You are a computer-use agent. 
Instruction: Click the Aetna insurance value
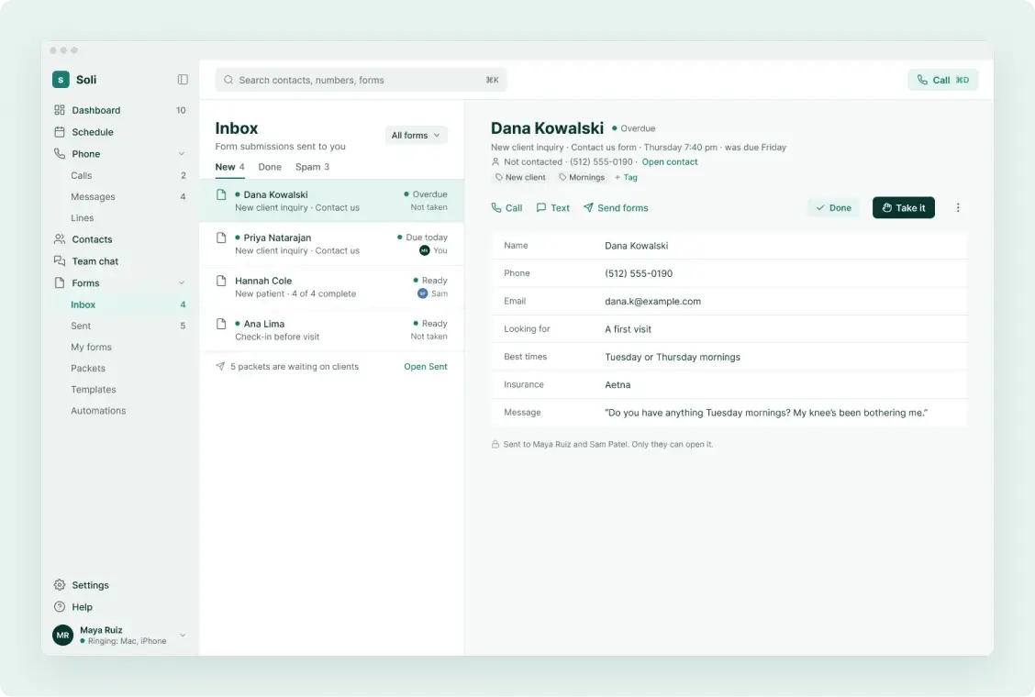618,385
